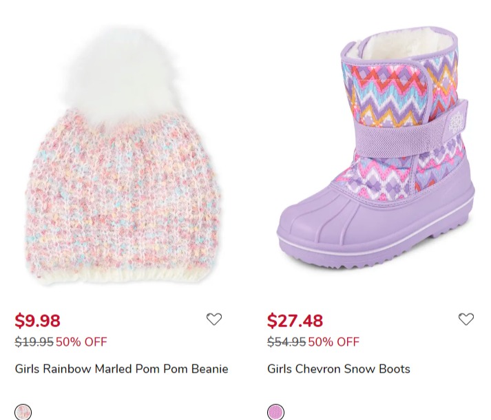Select the rainbow marled color swatch
The height and width of the screenshot is (420, 491).
pos(23,412)
